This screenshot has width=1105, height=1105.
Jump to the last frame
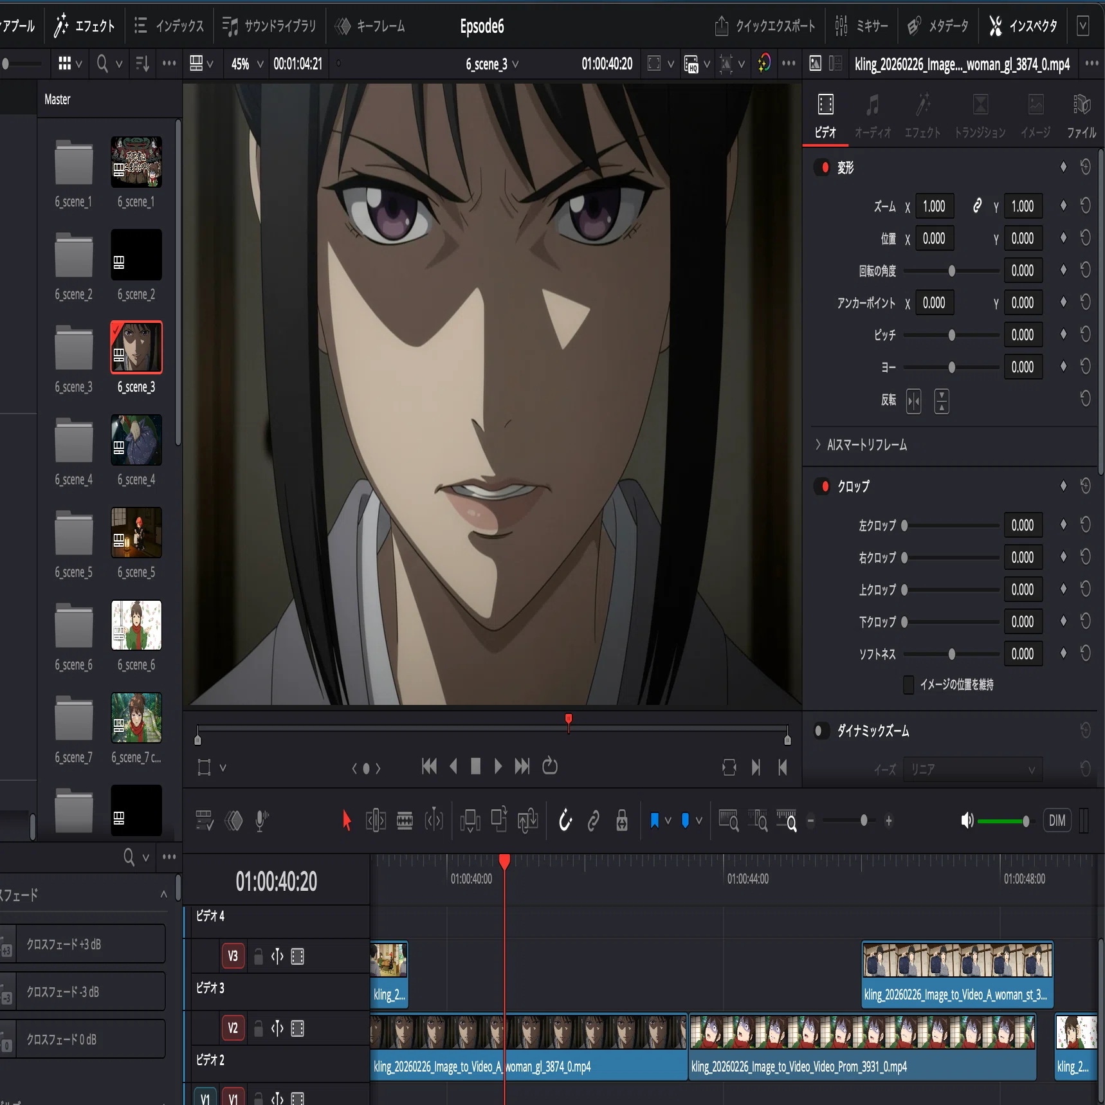[522, 766]
